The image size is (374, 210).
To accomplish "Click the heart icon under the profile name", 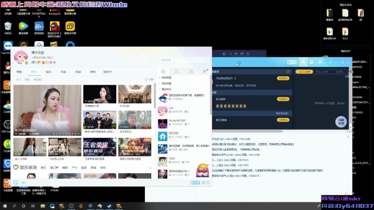I will pyautogui.click(x=50, y=62).
